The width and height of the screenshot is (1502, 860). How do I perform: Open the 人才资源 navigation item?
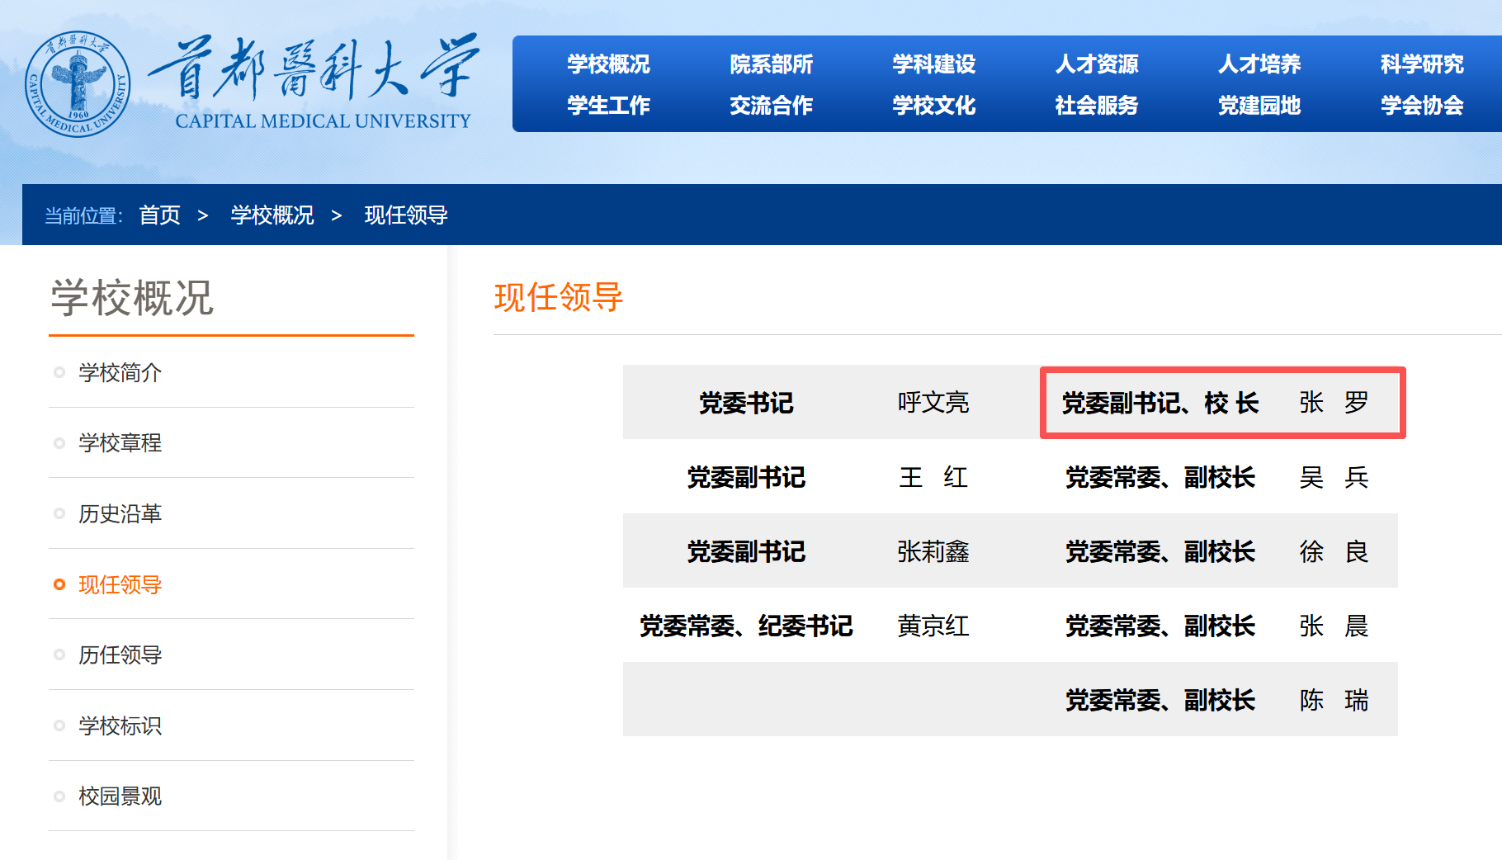point(1096,64)
